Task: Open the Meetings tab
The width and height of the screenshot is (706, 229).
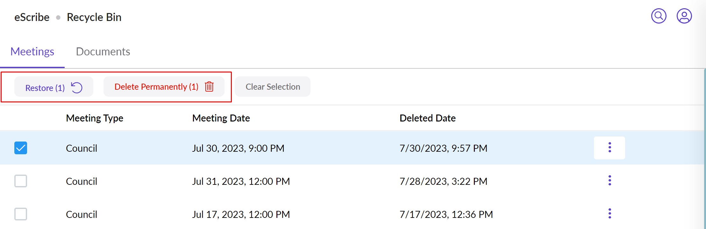Action: click(32, 52)
